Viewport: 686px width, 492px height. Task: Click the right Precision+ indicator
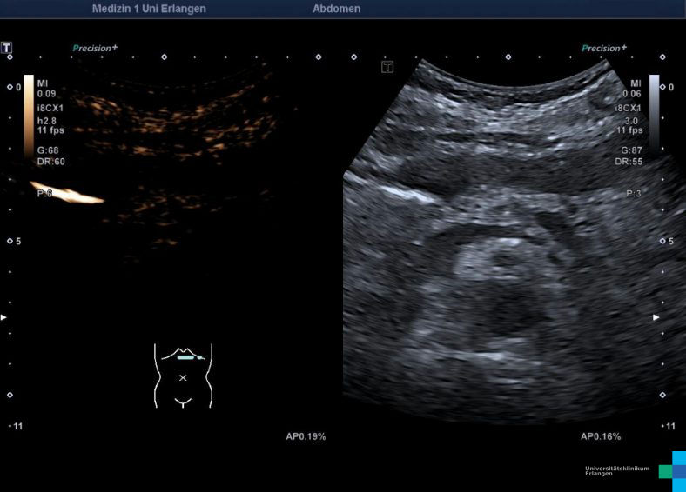[604, 49]
